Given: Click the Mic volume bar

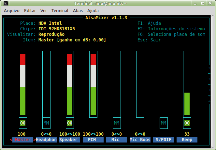Looking at the screenshot, I should point(117,84).
